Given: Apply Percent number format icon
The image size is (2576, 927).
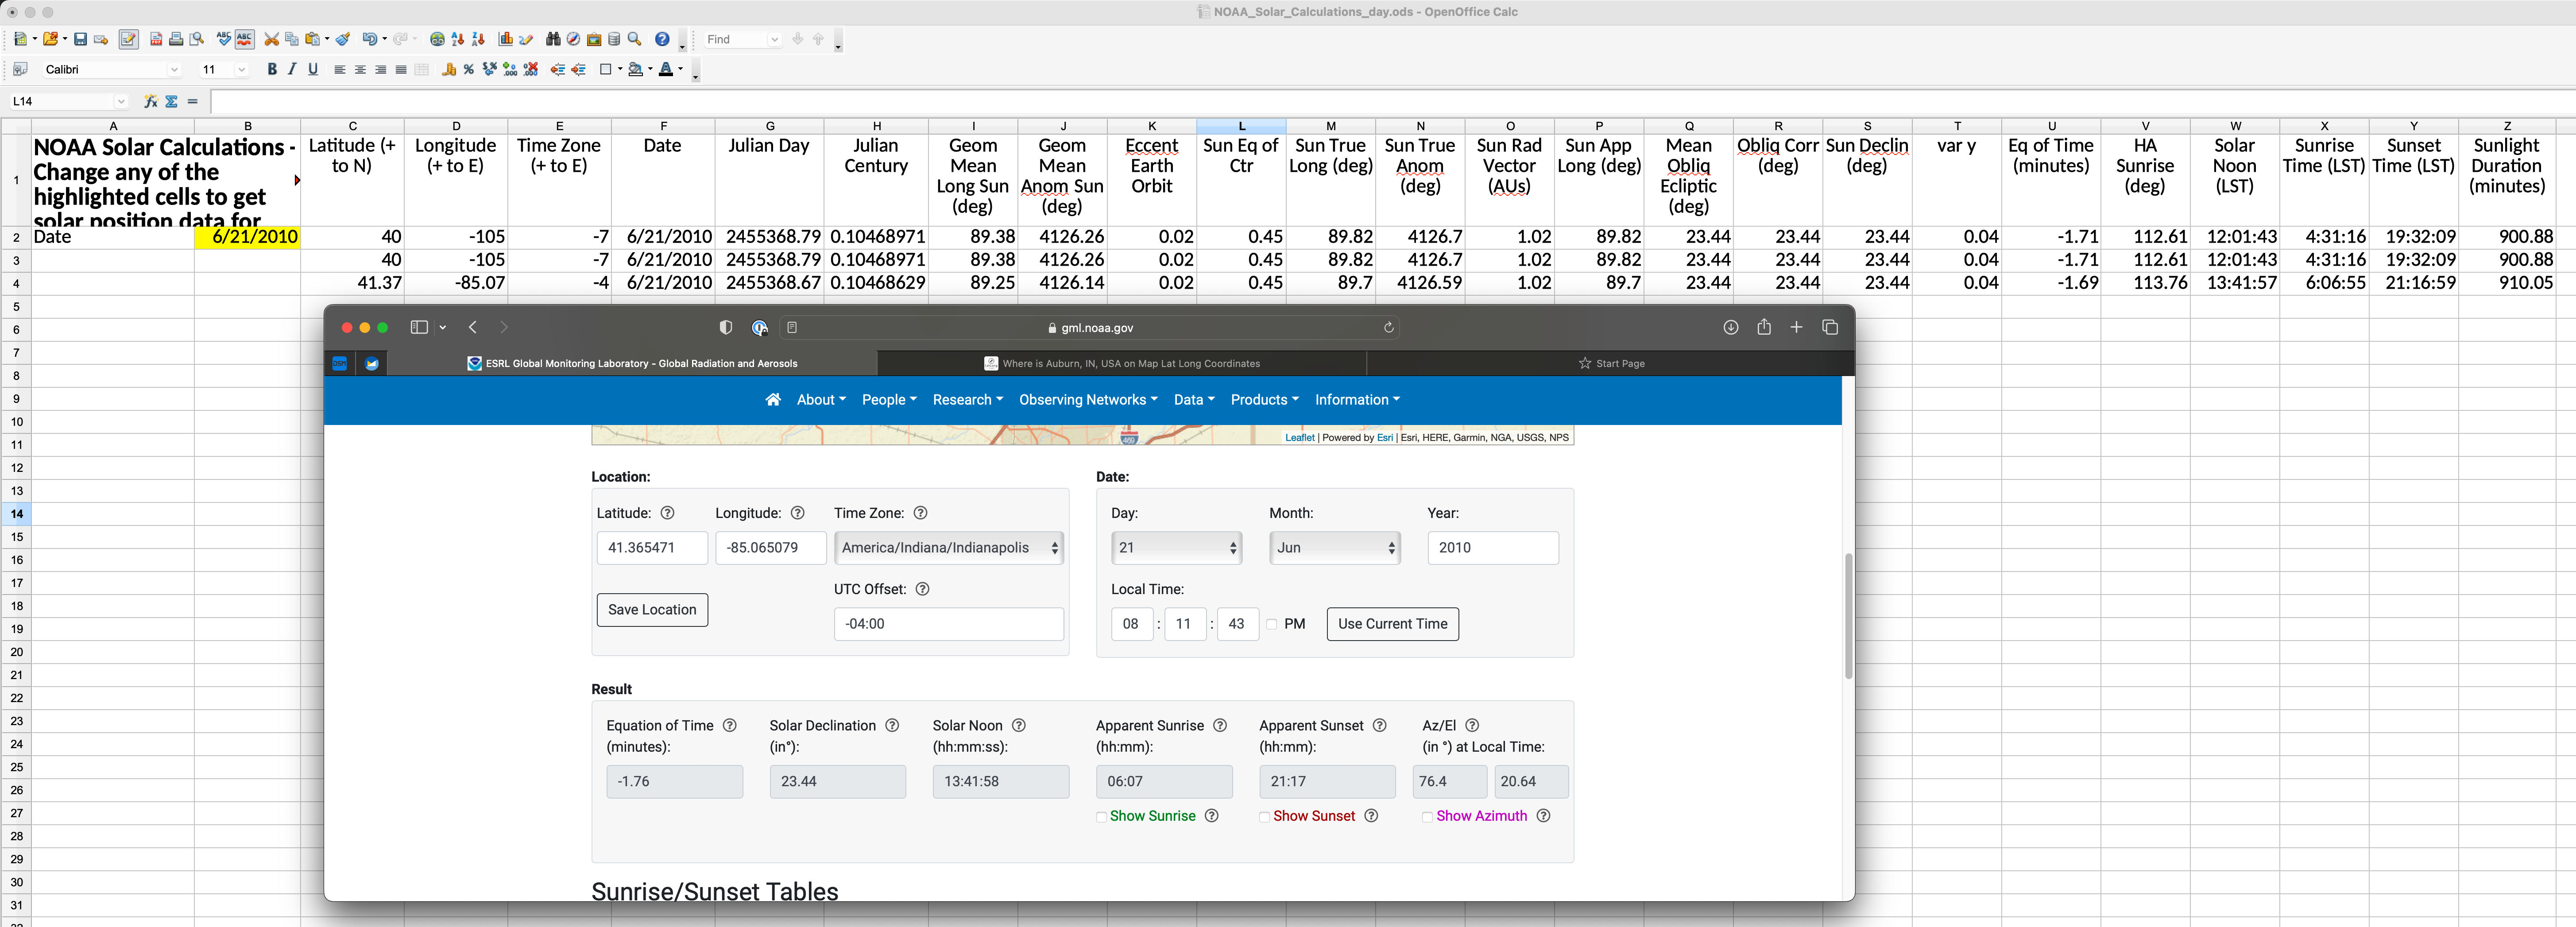Looking at the screenshot, I should tap(468, 69).
